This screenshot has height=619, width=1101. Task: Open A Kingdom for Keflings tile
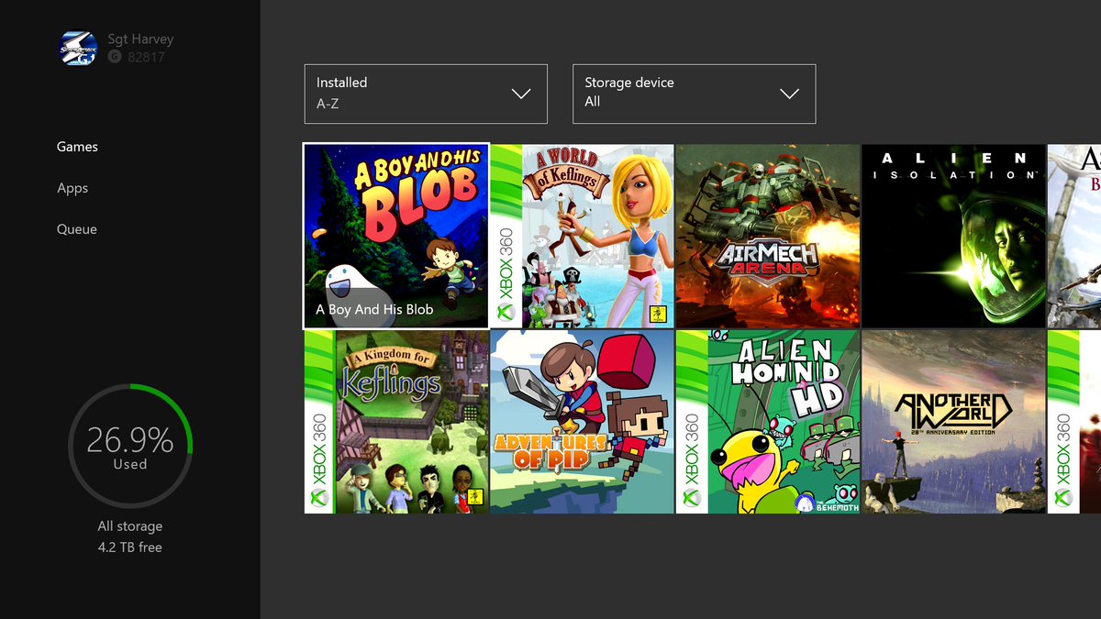[396, 422]
